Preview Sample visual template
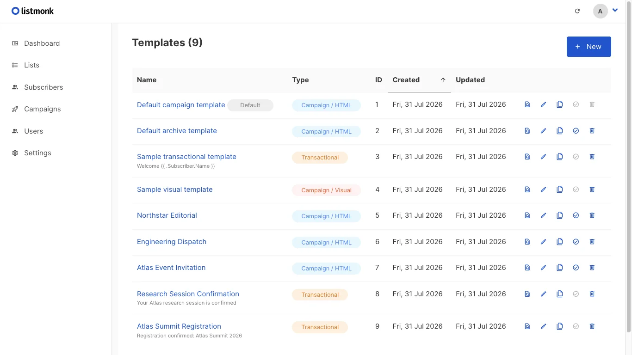 coord(527,190)
